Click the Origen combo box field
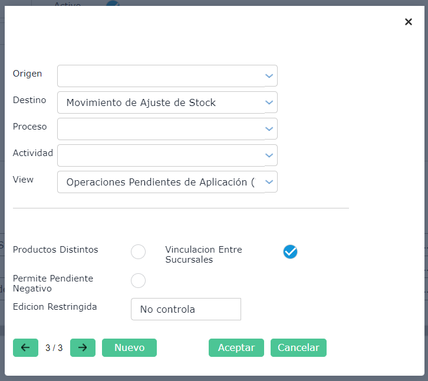 [159, 76]
